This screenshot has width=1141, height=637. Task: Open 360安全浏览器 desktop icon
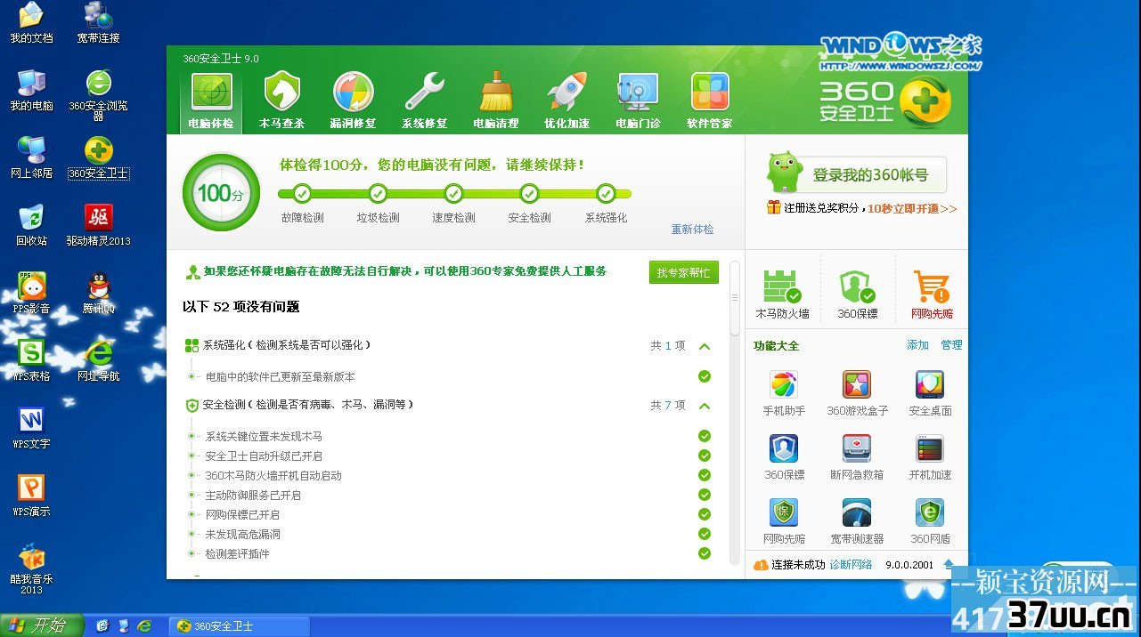click(98, 94)
